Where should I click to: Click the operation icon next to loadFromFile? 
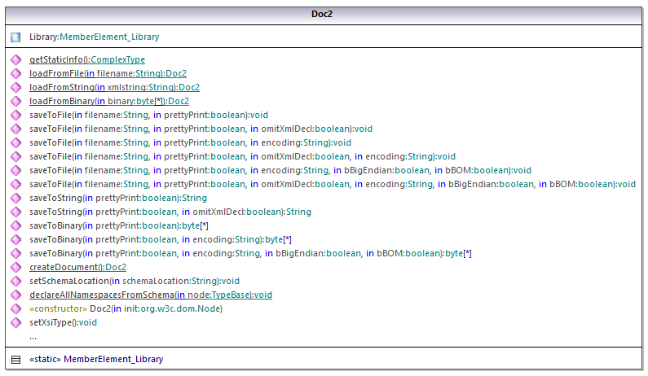(x=15, y=74)
